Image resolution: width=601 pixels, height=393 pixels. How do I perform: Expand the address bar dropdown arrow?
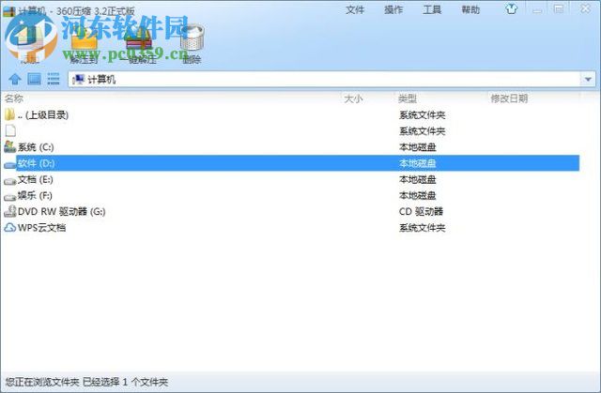point(588,80)
